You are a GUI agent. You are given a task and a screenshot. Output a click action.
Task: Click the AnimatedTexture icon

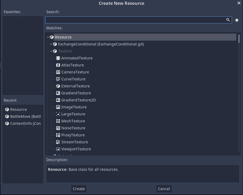[x=58, y=58]
